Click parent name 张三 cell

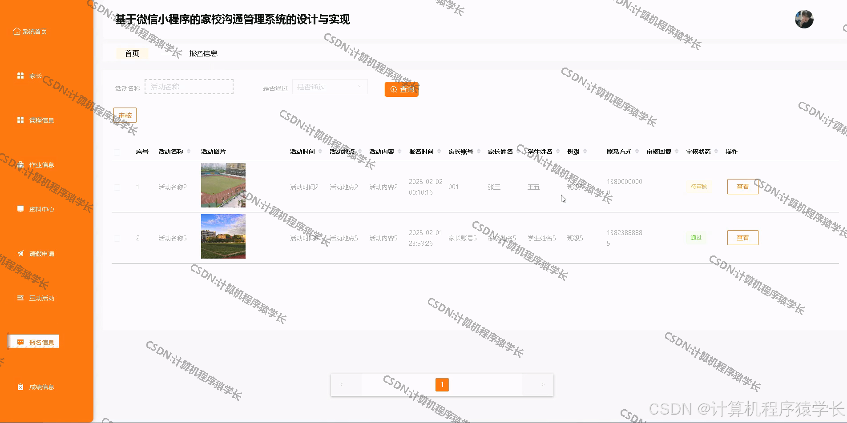[494, 187]
